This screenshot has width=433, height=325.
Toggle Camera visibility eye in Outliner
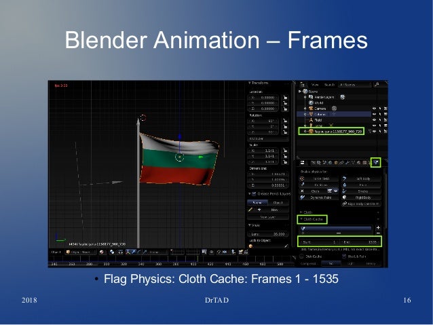pos(374,109)
